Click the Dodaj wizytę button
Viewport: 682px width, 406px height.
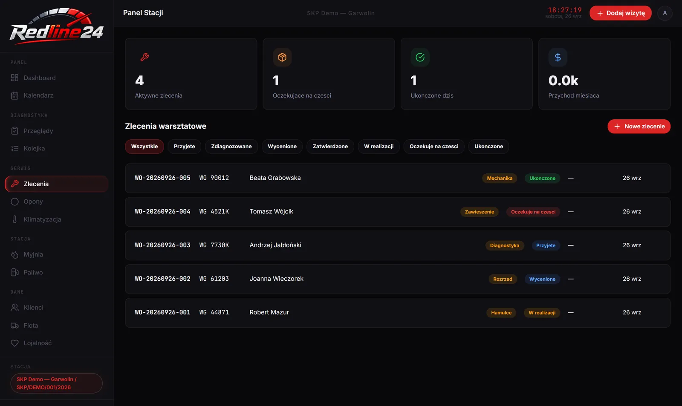621,13
